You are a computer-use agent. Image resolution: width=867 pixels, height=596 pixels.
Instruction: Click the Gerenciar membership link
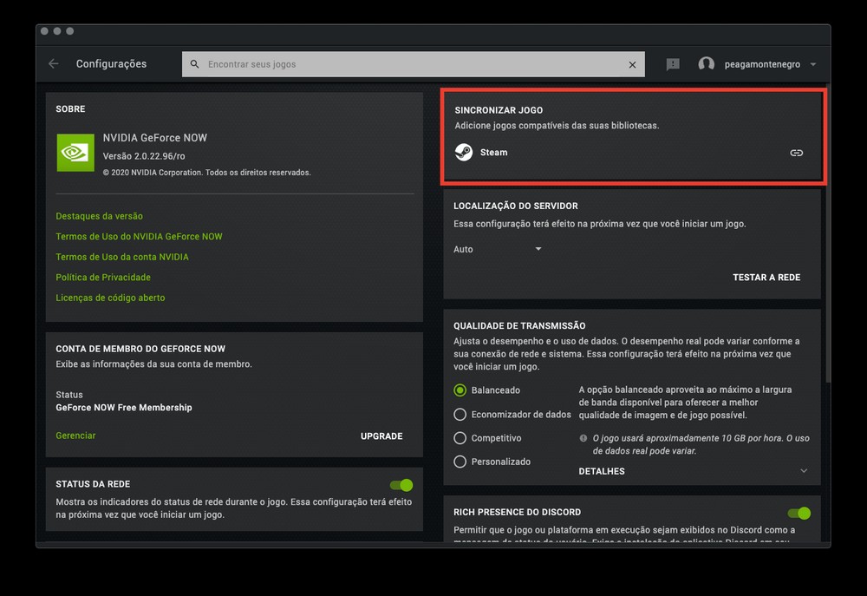tap(75, 436)
